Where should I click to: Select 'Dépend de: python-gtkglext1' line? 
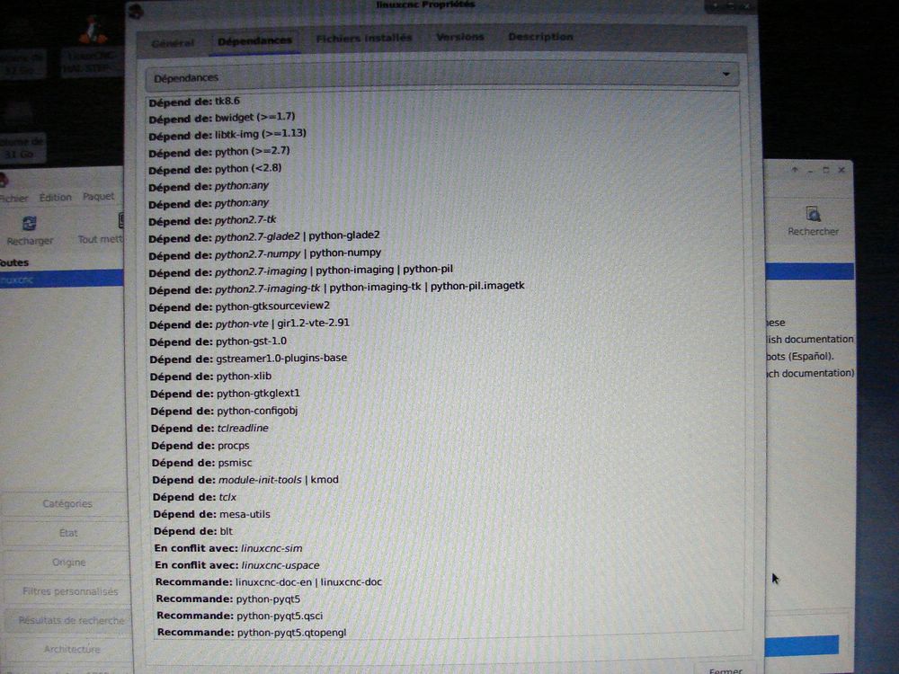coord(226,394)
